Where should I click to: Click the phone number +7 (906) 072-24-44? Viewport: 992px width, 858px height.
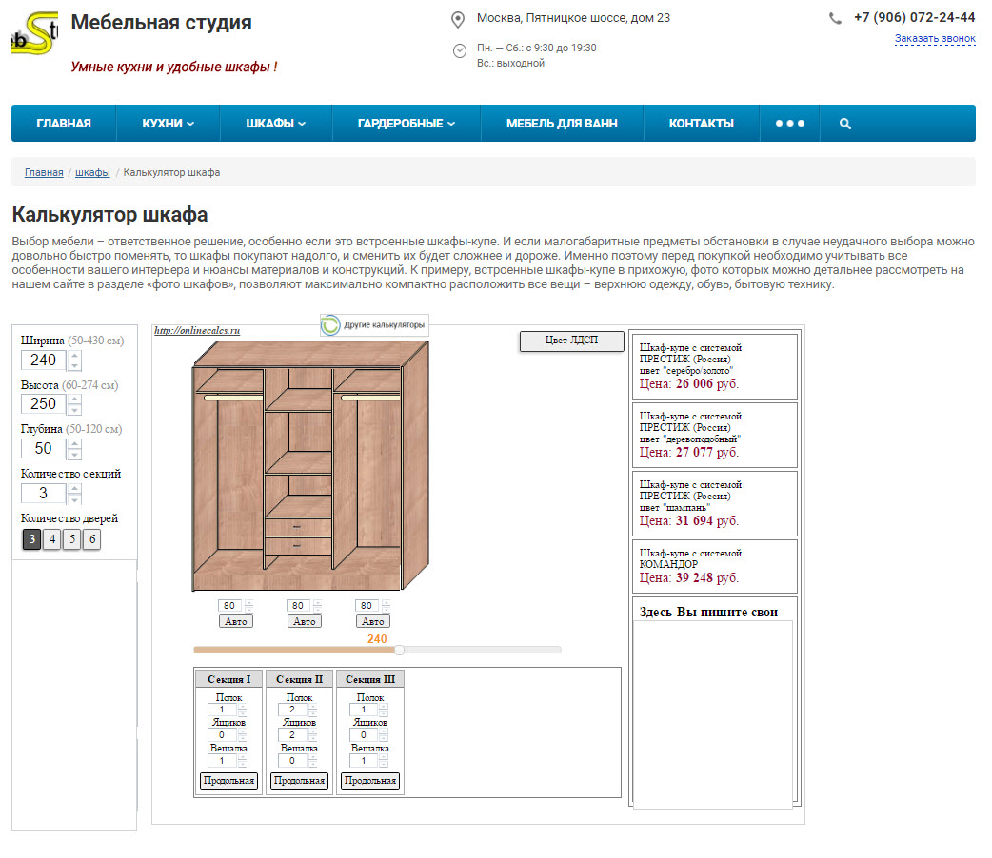pyautogui.click(x=914, y=18)
